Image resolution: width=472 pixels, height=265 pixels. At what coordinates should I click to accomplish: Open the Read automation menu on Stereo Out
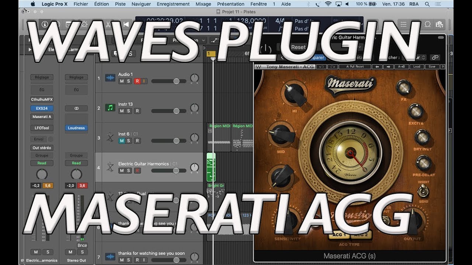76,163
